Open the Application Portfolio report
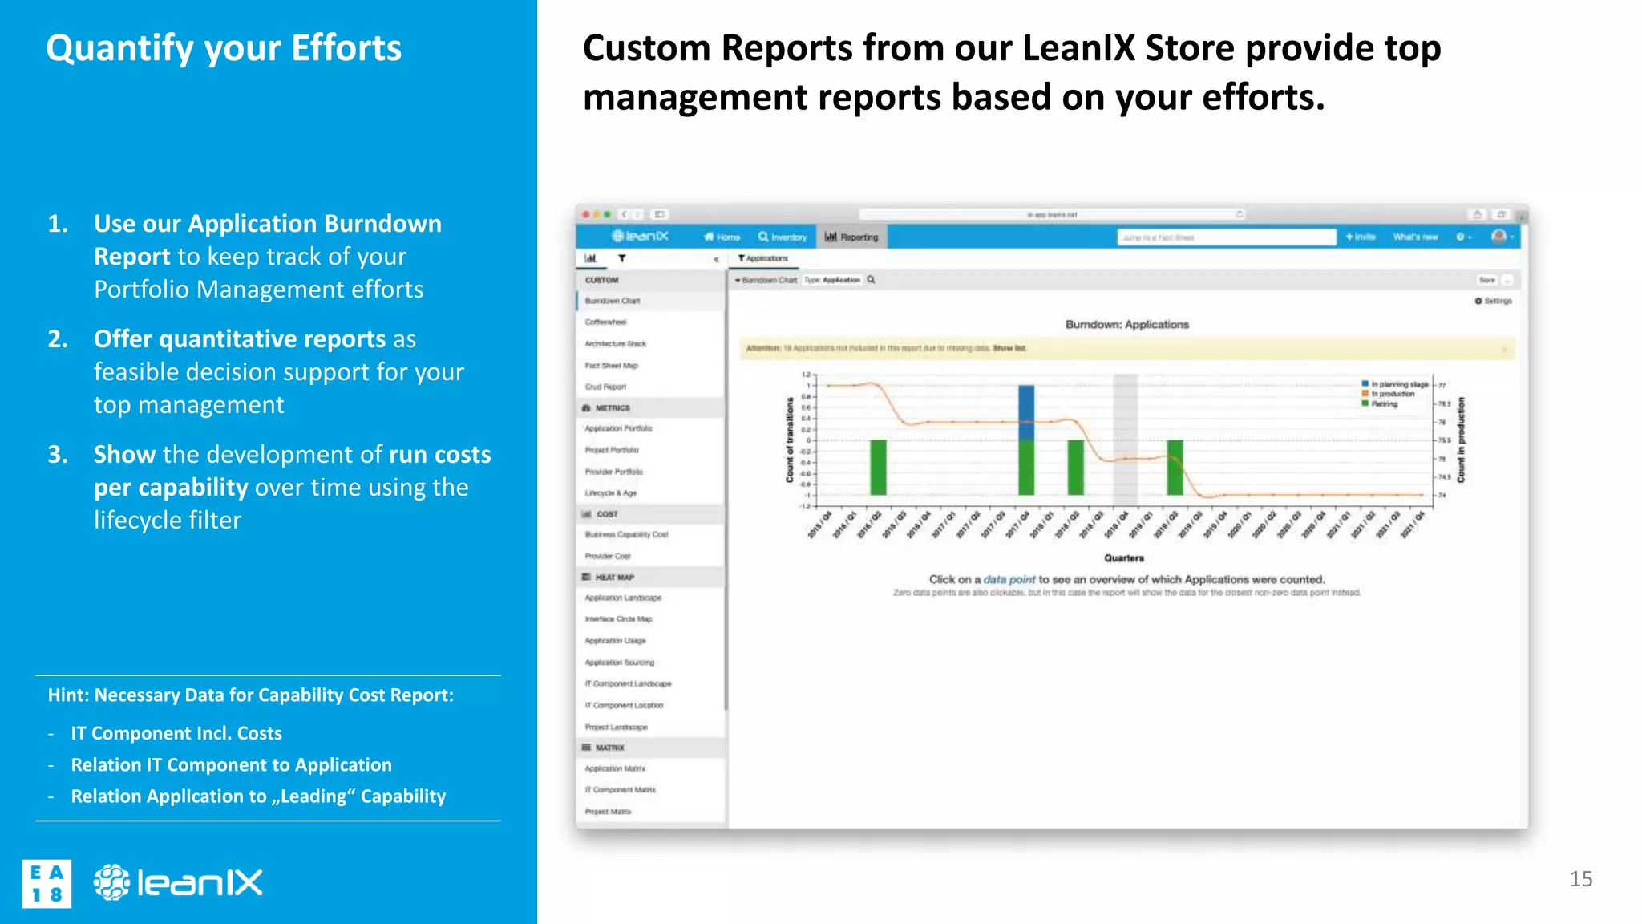Screen dimensions: 1642x924 (618, 428)
